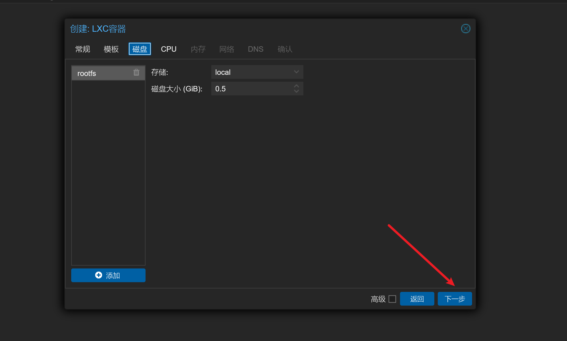Viewport: 567px width, 341px height.
Task: Click the 网络 network tab
Action: coord(227,49)
